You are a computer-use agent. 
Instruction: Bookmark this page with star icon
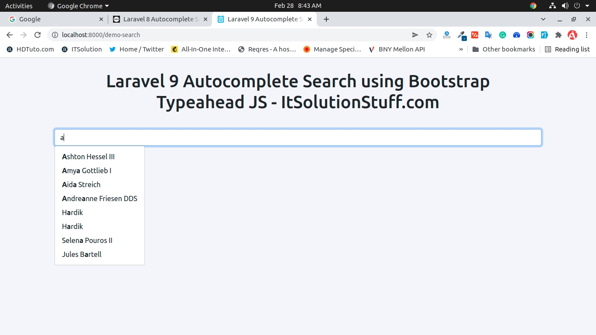pos(429,35)
